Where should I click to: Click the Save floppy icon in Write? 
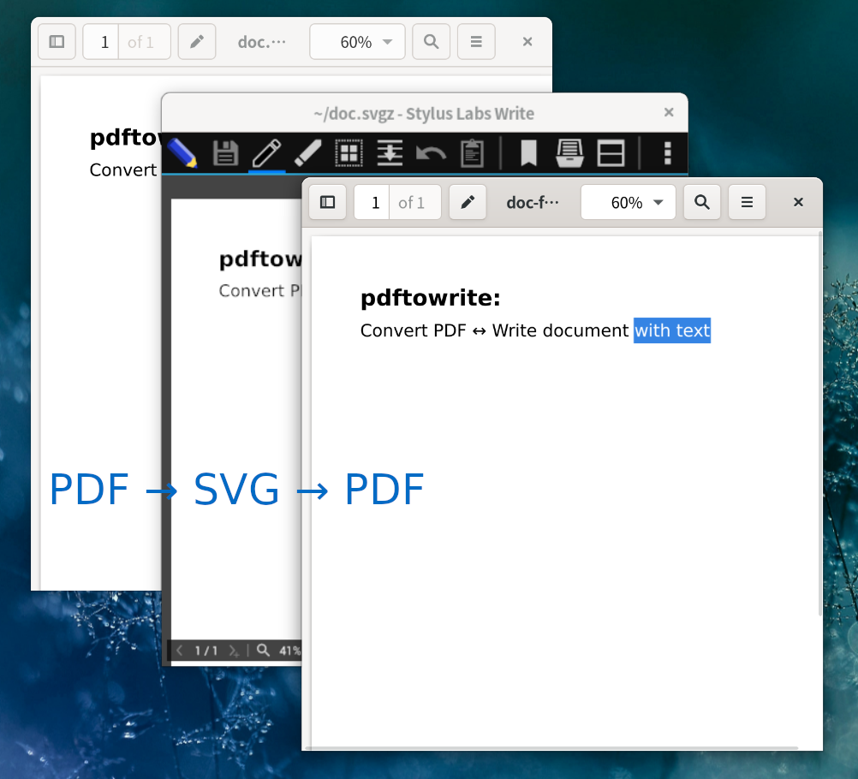225,152
